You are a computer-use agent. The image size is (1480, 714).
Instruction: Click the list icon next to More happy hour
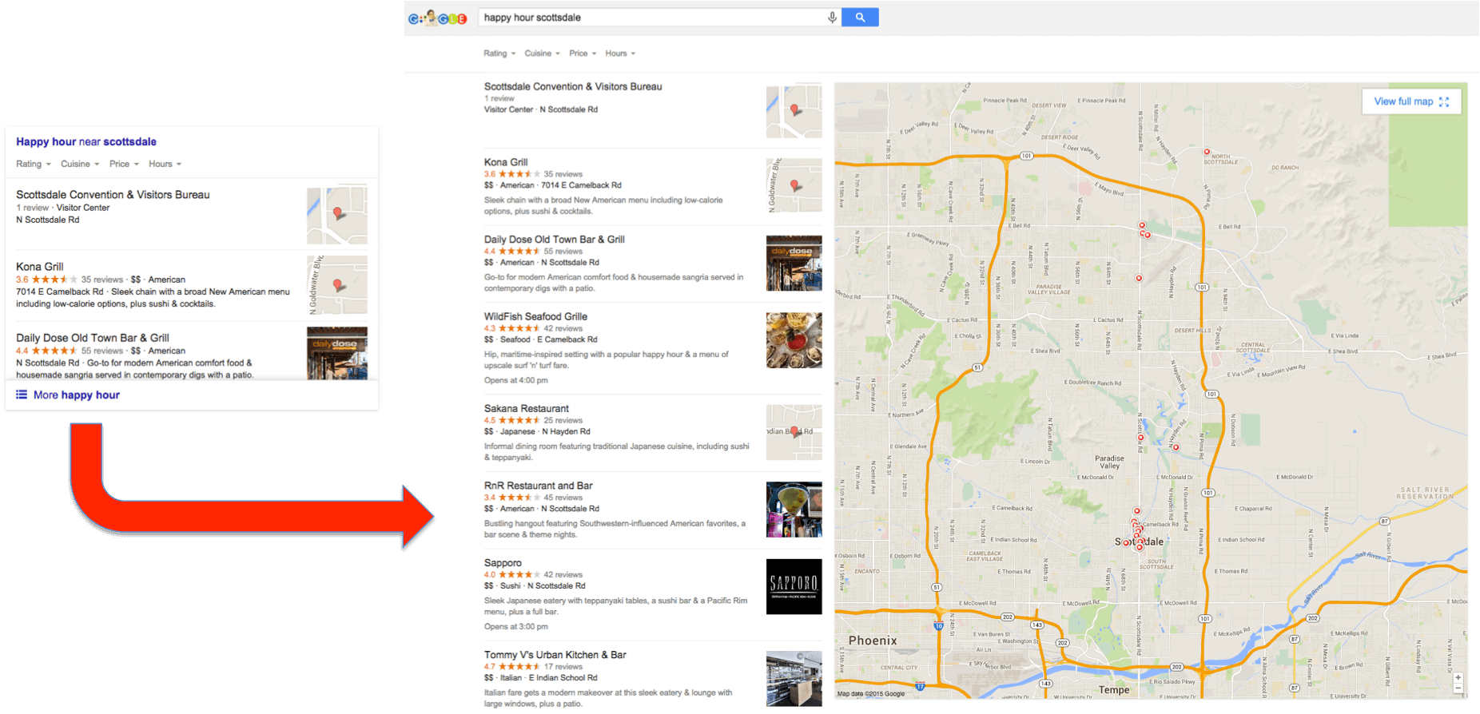(x=22, y=395)
